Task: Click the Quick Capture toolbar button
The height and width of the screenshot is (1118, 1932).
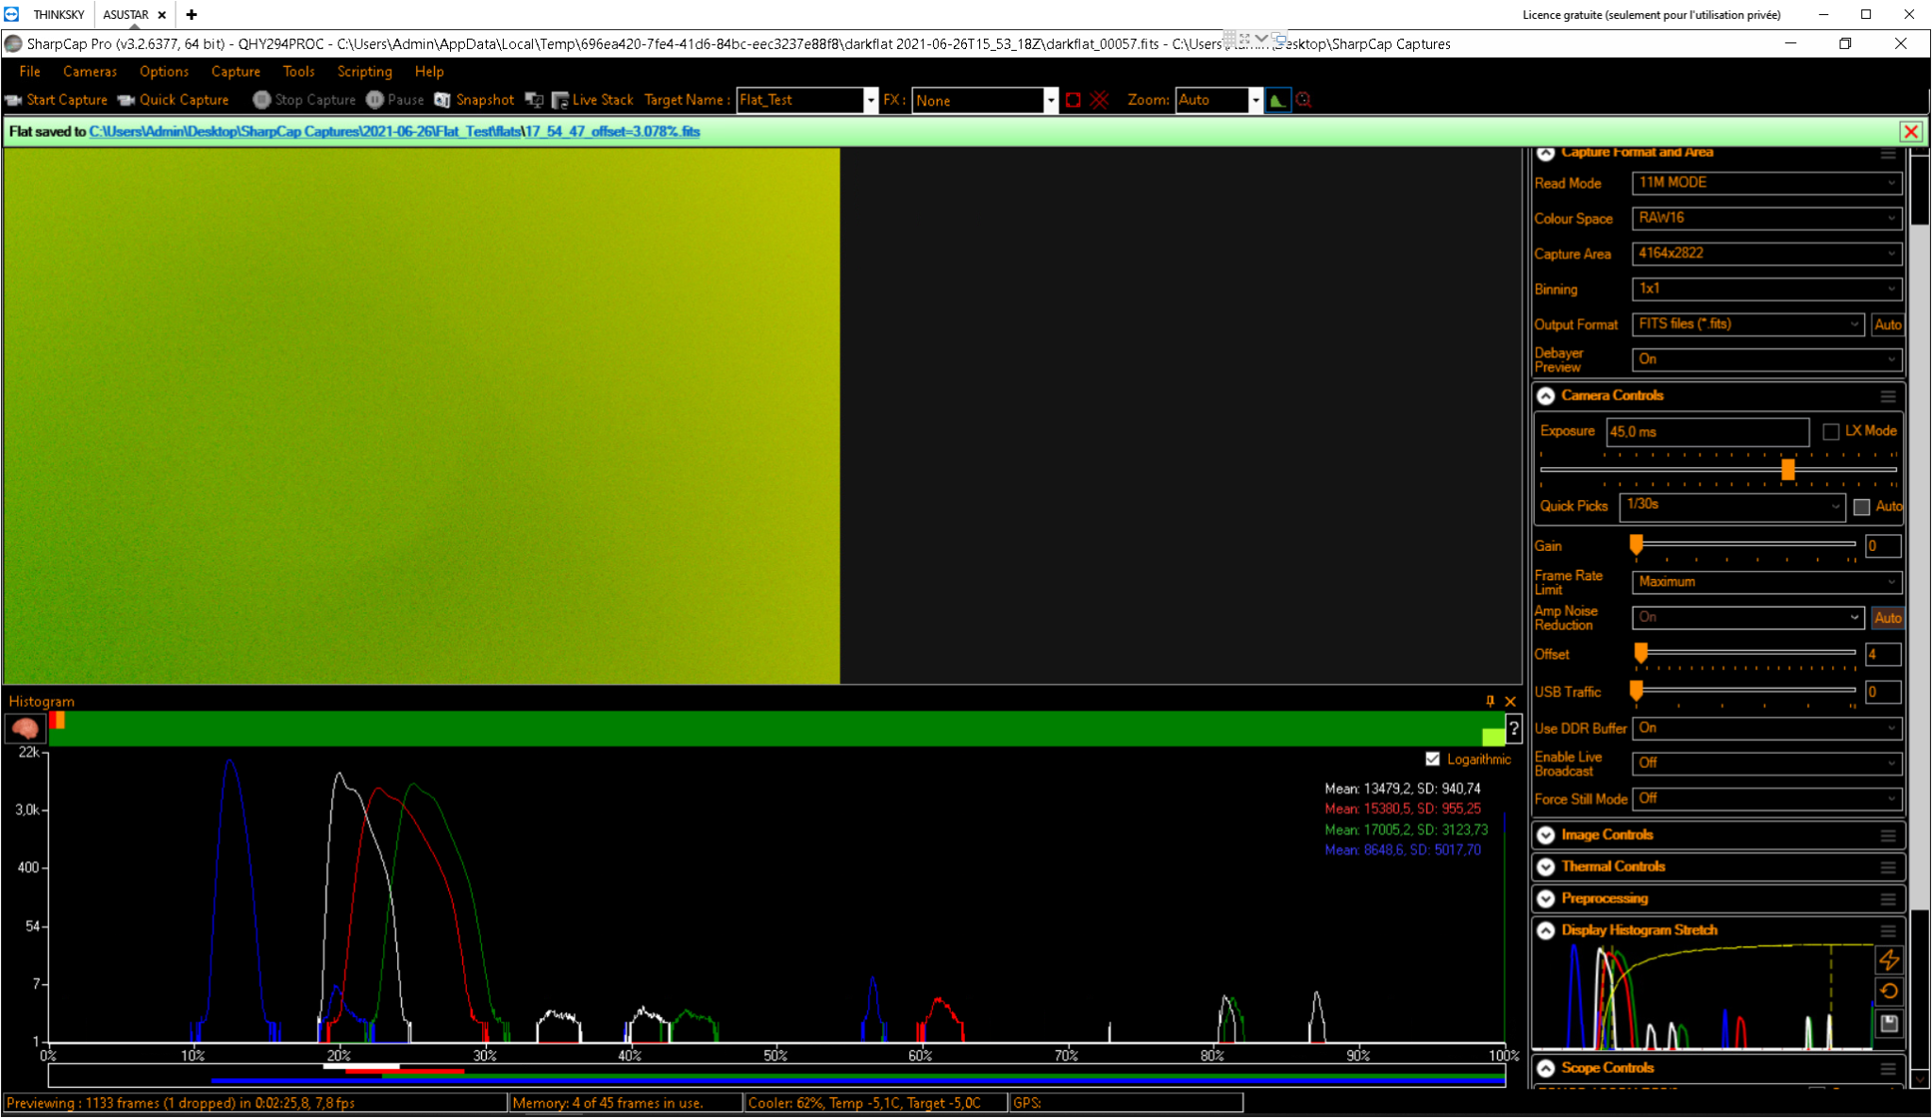Action: [x=174, y=100]
